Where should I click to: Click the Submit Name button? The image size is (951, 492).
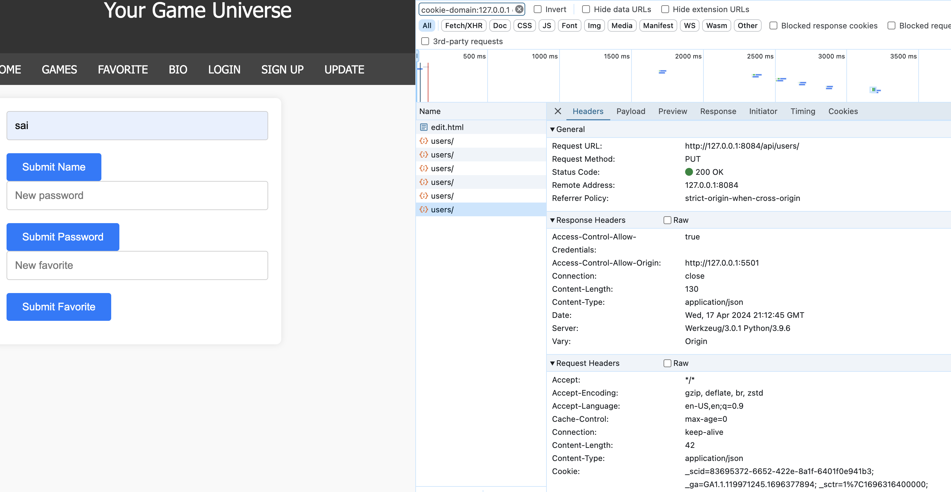coord(54,167)
